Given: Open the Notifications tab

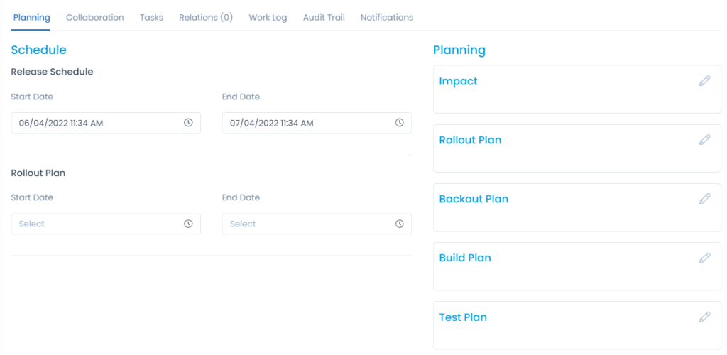Looking at the screenshot, I should tap(387, 18).
